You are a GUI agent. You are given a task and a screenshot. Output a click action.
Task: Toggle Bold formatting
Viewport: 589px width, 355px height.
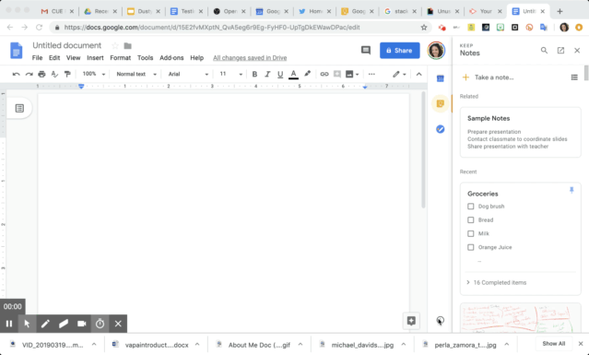click(254, 75)
